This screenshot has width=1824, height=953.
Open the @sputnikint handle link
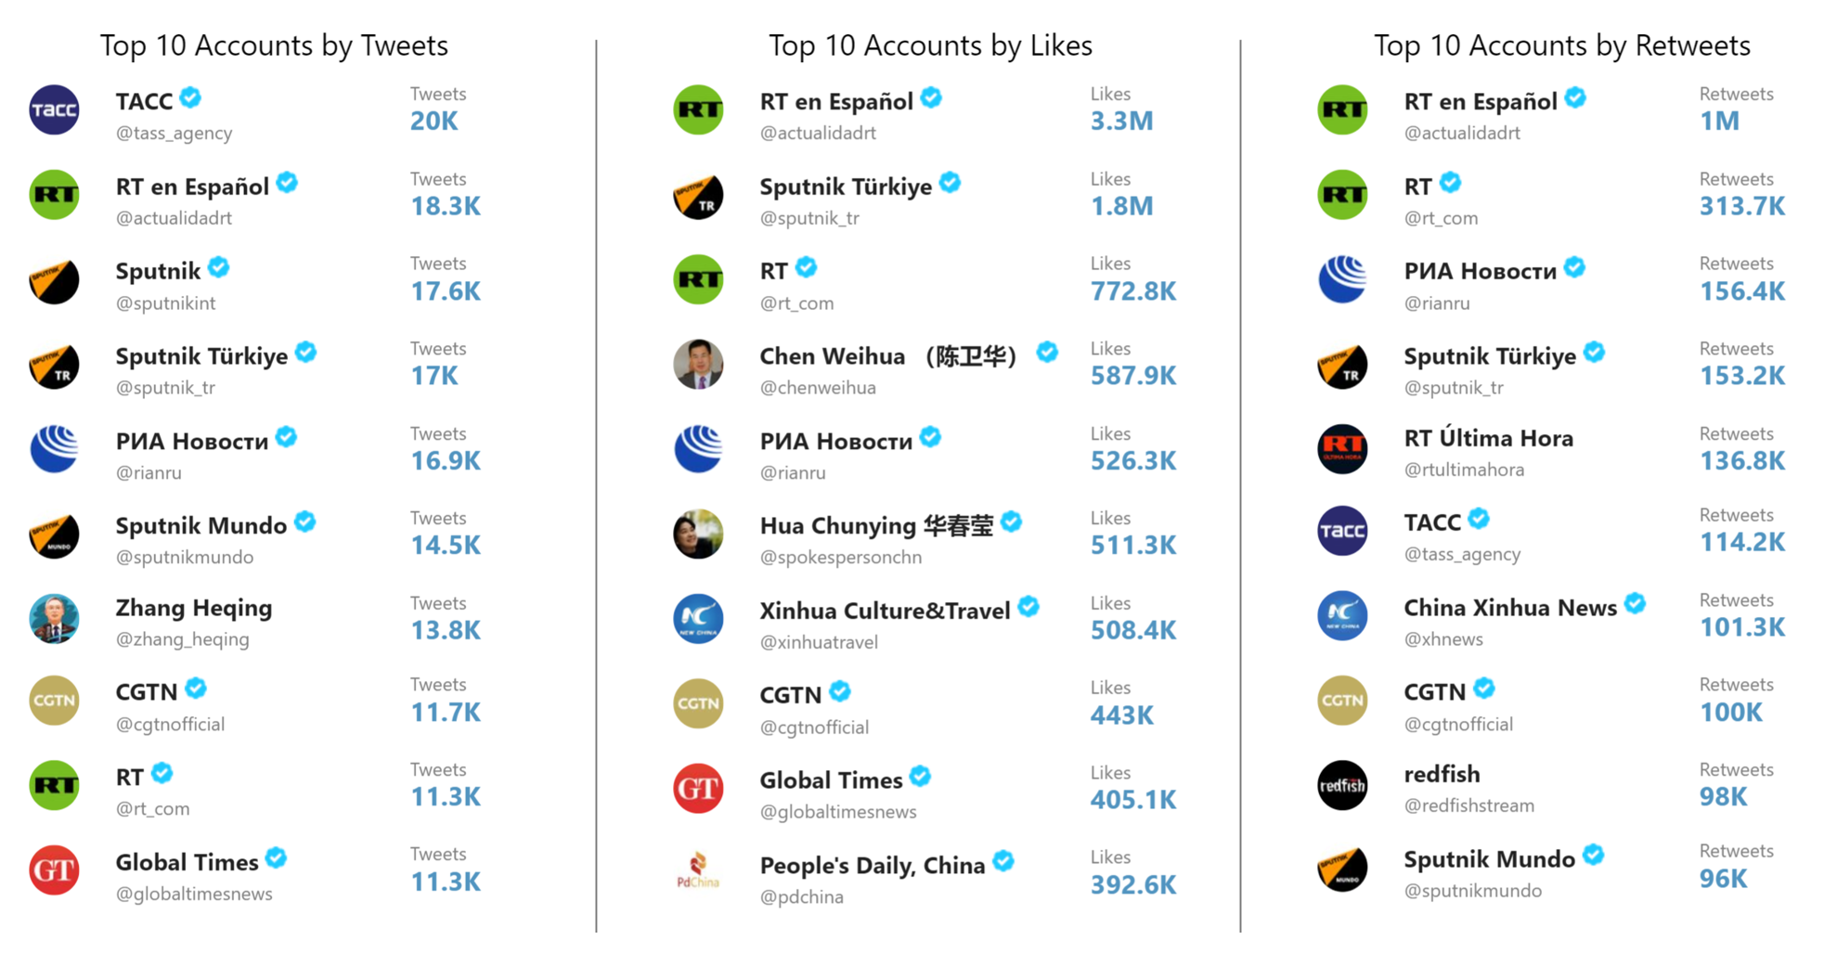(x=165, y=303)
